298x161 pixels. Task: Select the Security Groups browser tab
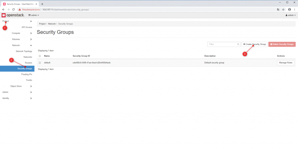pyautogui.click(x=20, y=4)
